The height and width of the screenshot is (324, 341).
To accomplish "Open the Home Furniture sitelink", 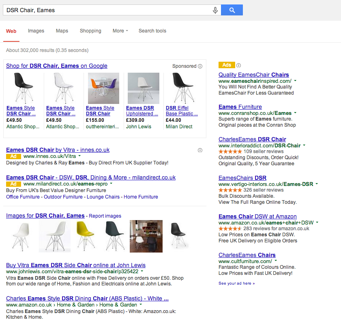I will (x=141, y=197).
